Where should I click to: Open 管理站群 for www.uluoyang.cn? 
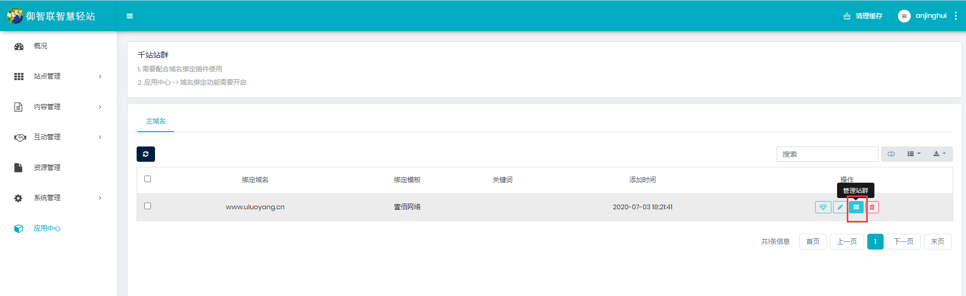pos(856,207)
